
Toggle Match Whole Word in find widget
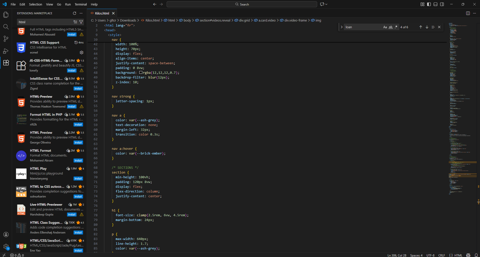(390, 27)
